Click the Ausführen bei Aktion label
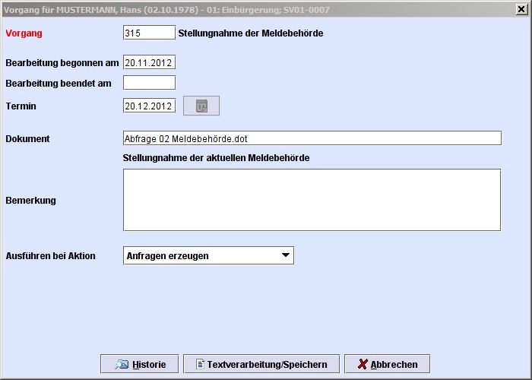This screenshot has width=532, height=380. click(x=51, y=256)
